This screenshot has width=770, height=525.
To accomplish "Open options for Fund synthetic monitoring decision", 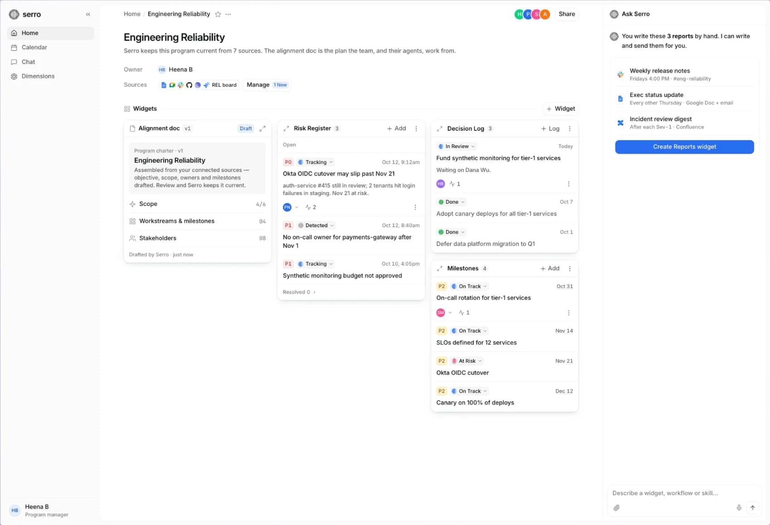I will point(569,184).
